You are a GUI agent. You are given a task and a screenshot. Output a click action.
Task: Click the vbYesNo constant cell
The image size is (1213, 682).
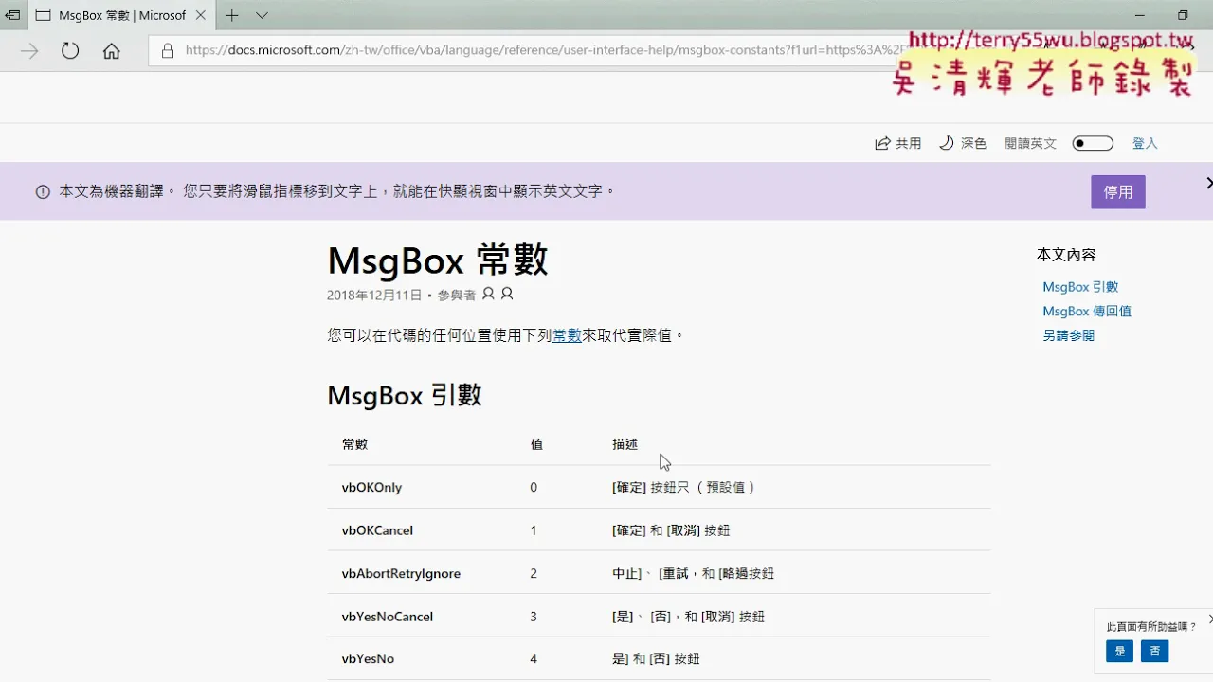[368, 658]
